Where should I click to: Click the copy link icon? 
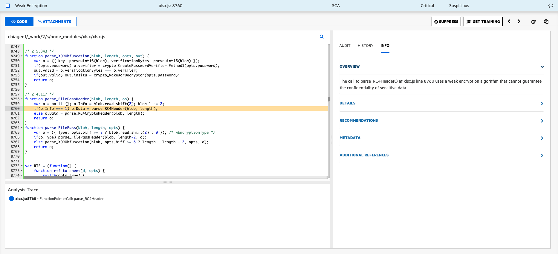[x=546, y=21]
